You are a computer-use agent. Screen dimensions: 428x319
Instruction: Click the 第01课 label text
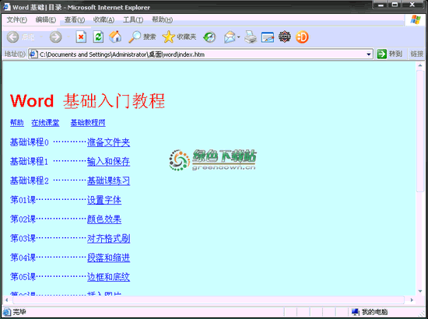[x=23, y=200]
